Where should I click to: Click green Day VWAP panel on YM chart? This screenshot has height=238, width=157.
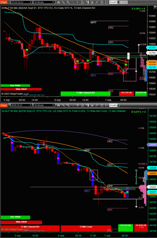(15, 217)
